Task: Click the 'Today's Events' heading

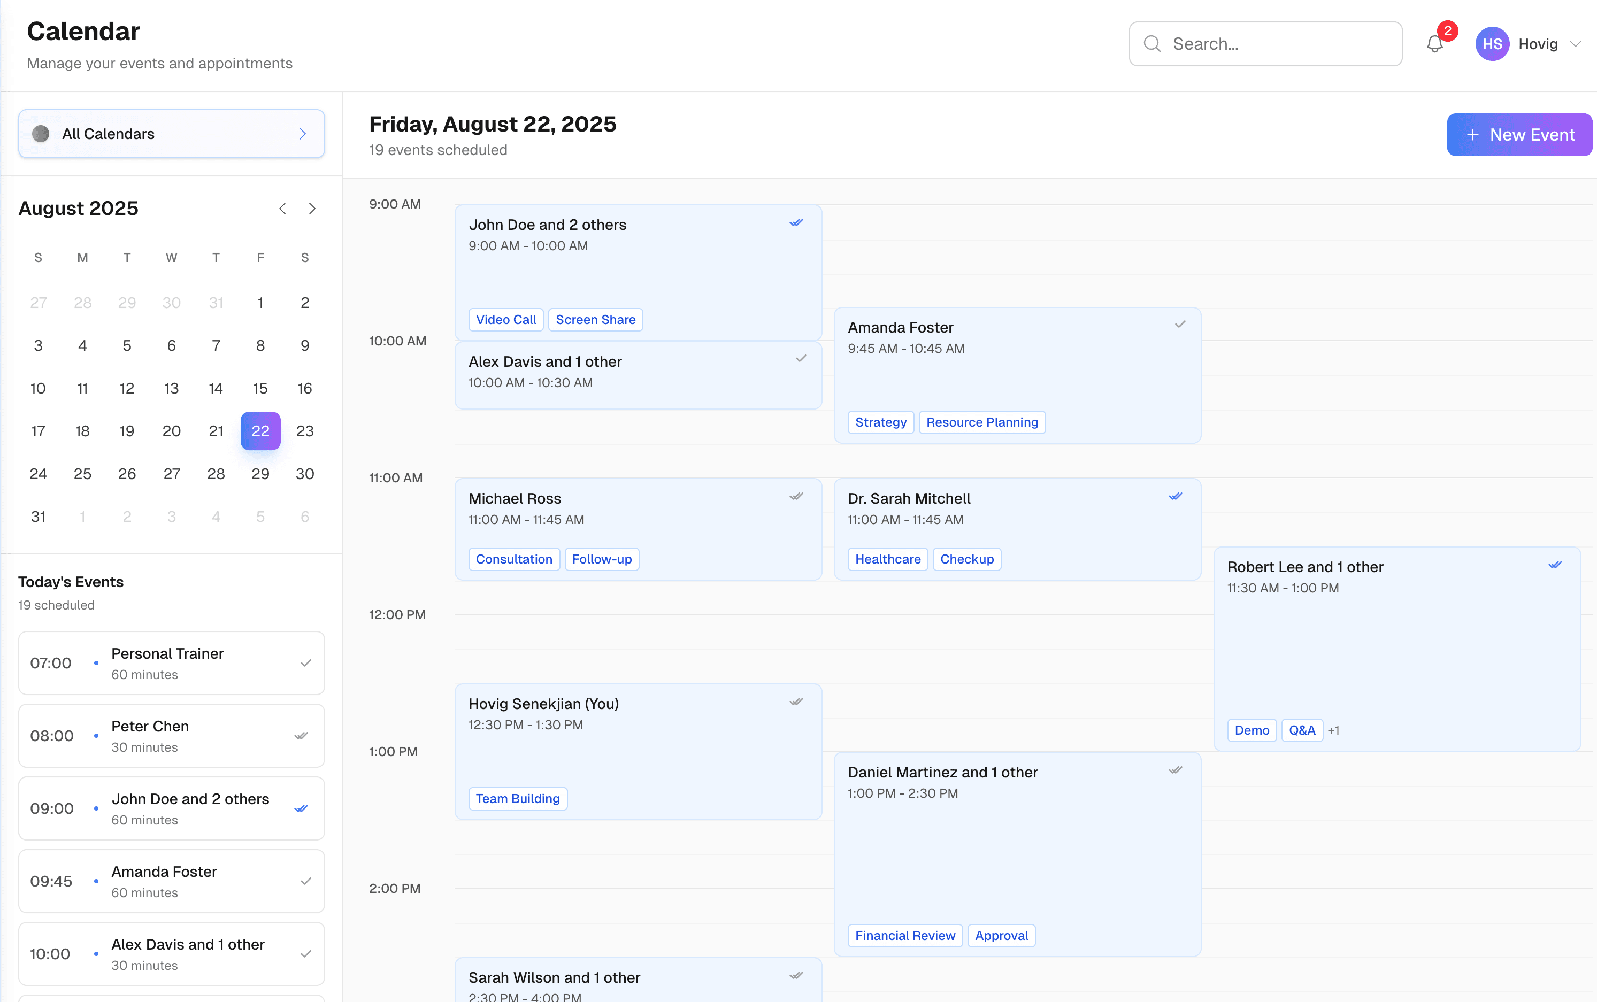Action: click(x=71, y=581)
